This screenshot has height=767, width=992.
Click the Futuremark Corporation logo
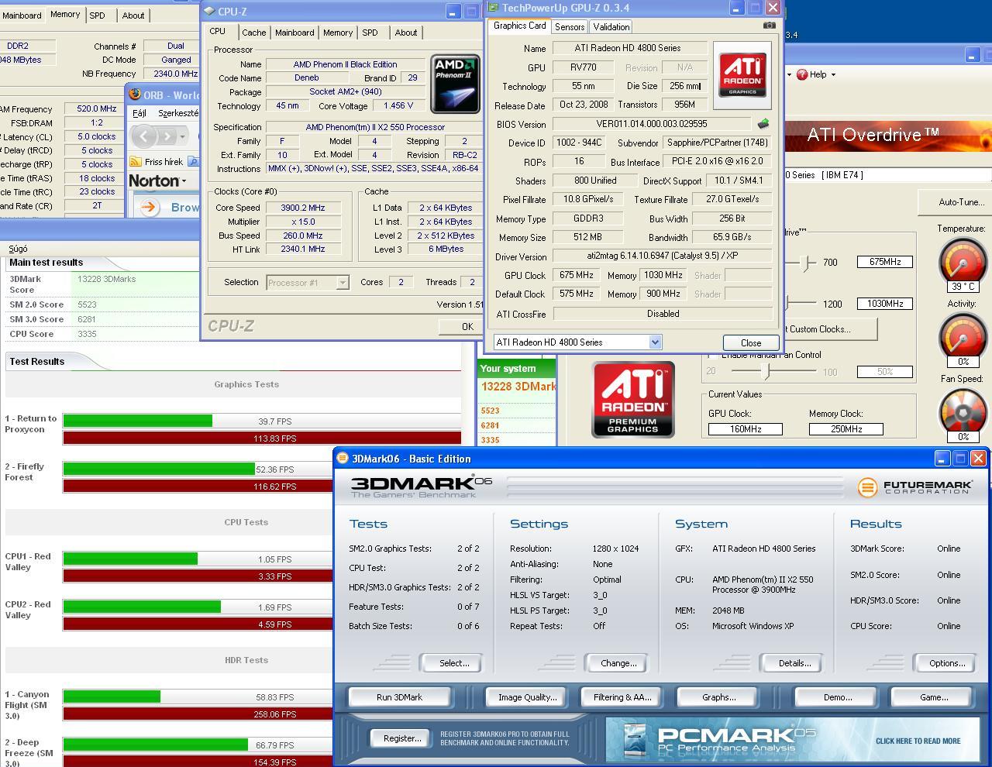(915, 487)
